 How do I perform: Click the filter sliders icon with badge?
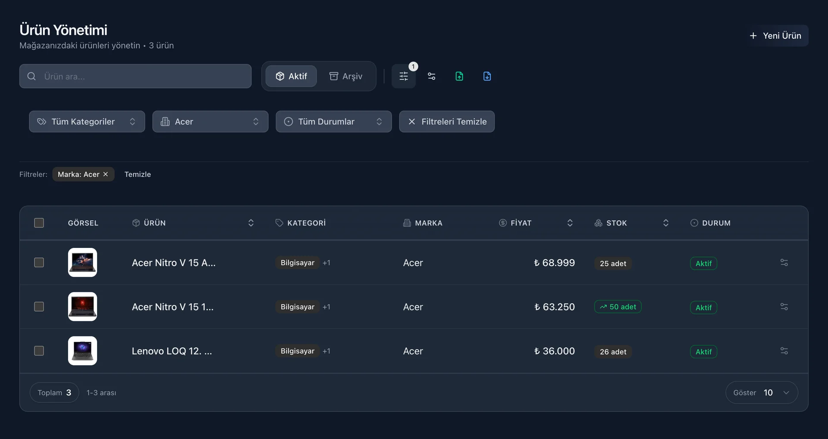point(403,76)
